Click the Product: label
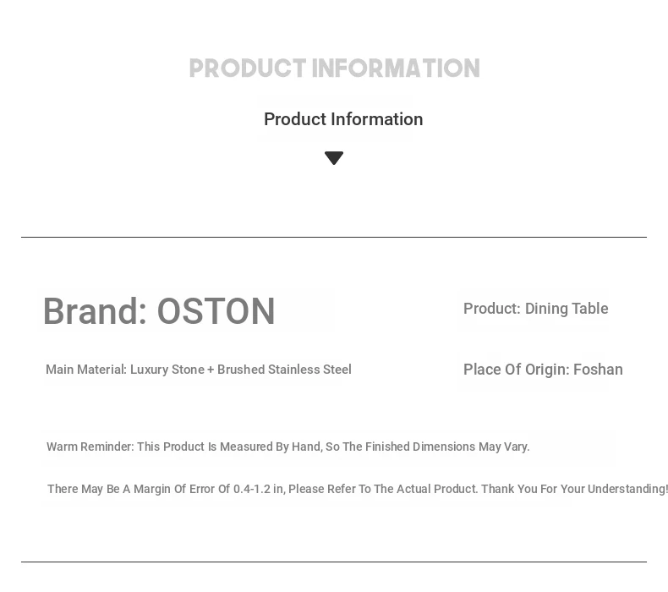The width and height of the screenshot is (668, 592). [x=491, y=309]
